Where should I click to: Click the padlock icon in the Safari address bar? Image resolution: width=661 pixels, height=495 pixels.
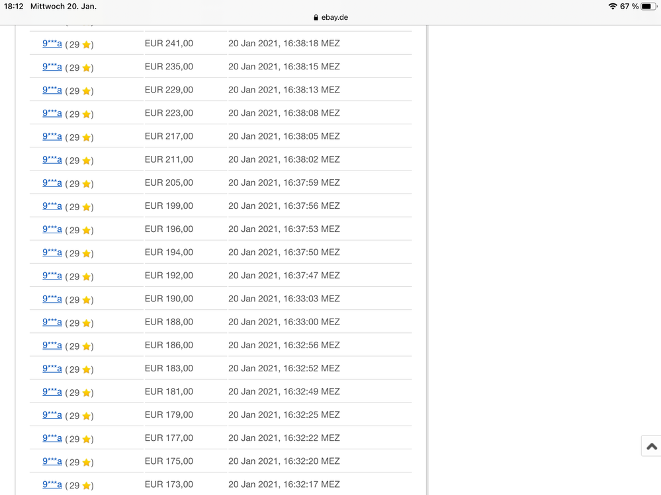(316, 17)
